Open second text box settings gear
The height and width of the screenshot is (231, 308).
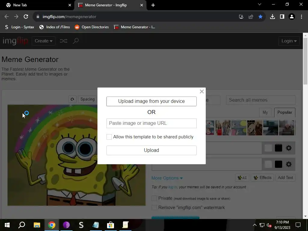(x=288, y=164)
